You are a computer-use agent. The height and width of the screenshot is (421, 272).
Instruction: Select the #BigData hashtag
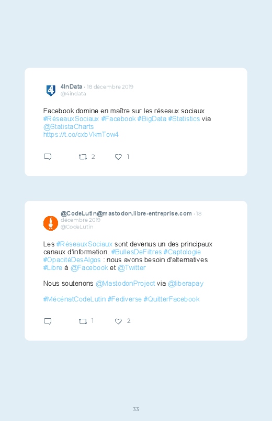152,118
